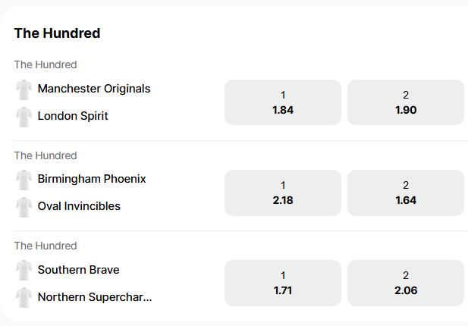Image resolution: width=468 pixels, height=326 pixels.
Task: Open the Birmingham Phoenix team name link
Action: (x=92, y=179)
